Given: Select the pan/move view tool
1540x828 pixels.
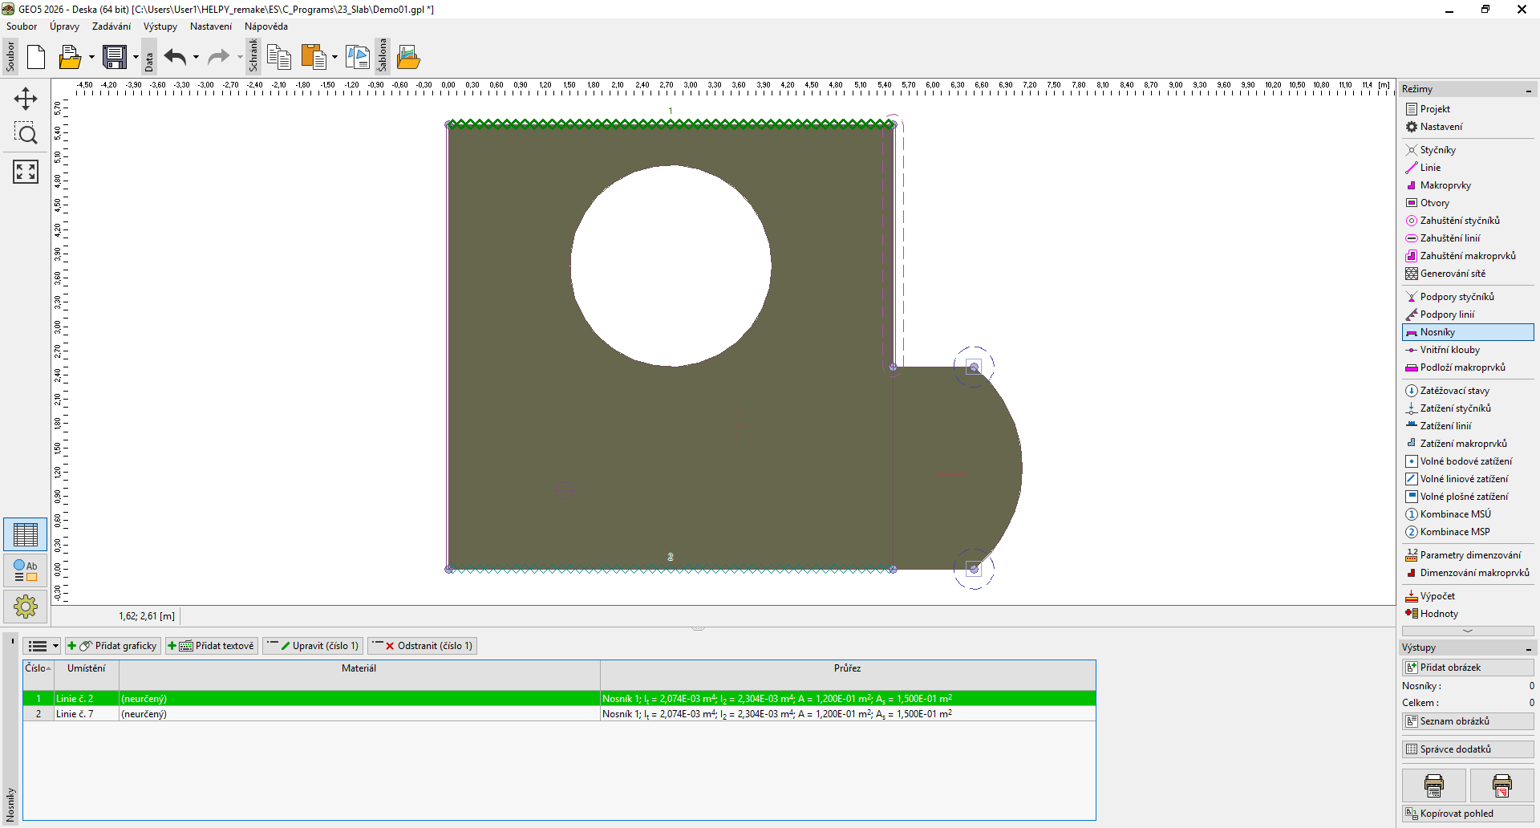Looking at the screenshot, I should (26, 99).
